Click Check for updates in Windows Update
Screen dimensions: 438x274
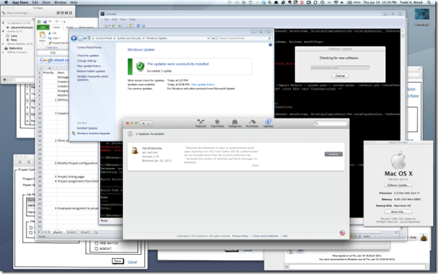(x=88, y=55)
